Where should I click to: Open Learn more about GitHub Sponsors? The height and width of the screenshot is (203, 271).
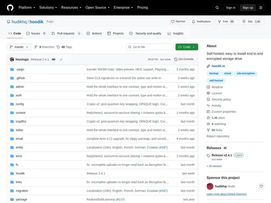pyautogui.click(x=227, y=194)
